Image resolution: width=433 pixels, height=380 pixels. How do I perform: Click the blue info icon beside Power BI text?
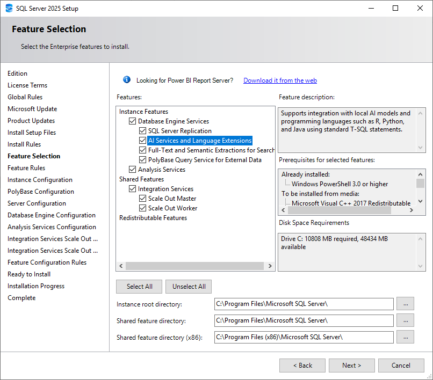127,79
